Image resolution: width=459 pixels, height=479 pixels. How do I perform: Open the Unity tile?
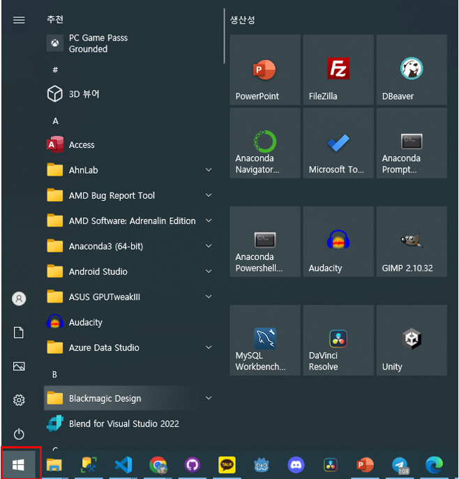412,340
